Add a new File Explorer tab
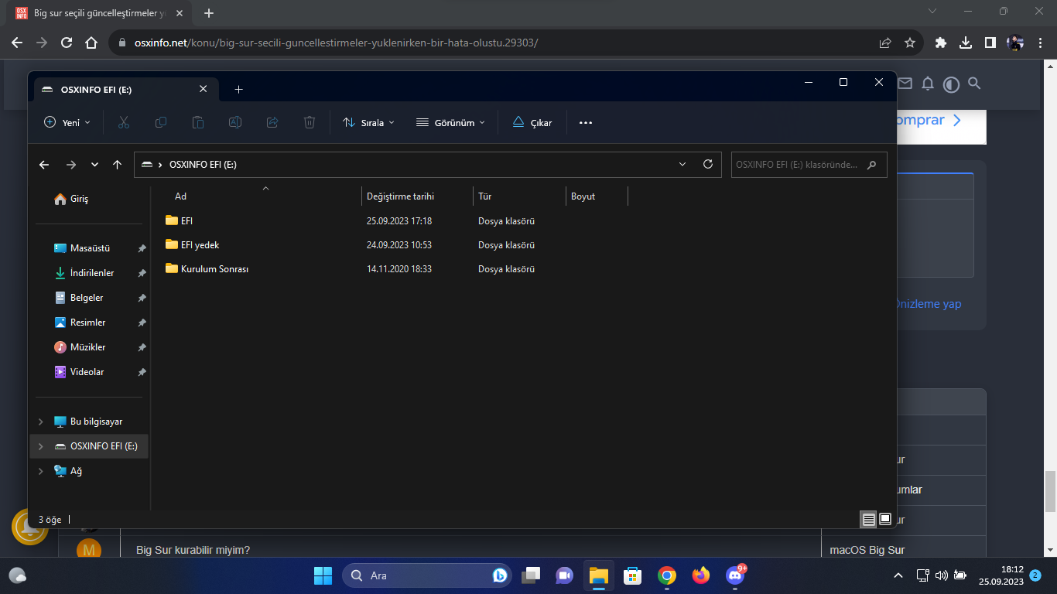The image size is (1057, 594). click(238, 90)
